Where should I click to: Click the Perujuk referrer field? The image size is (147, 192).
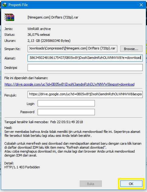(85, 94)
